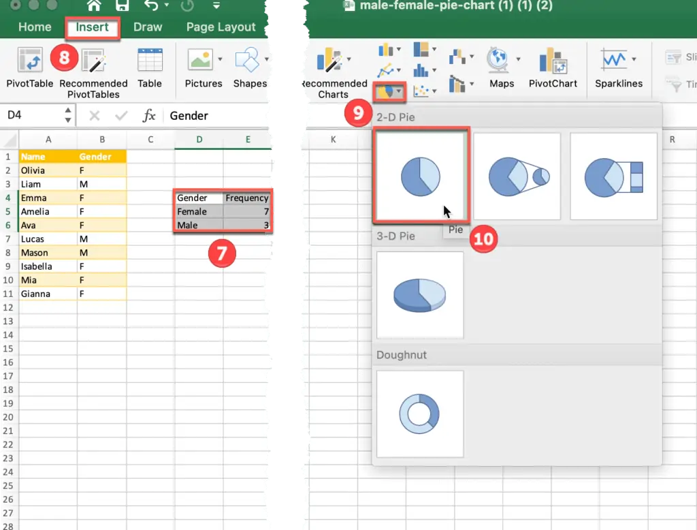
Task: Switch to the Draw tab
Action: pos(147,27)
